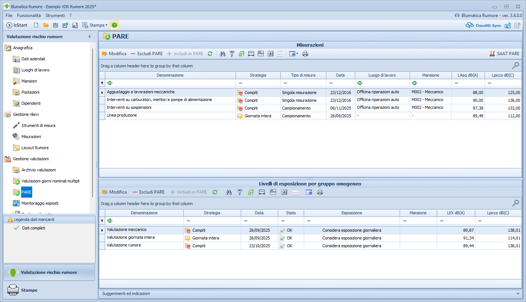Click the new document icon in main toolbar
526x302 pixels.
click(36, 25)
